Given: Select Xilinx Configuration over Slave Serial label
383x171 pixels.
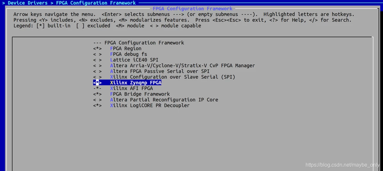Looking at the screenshot, I should (172, 77).
